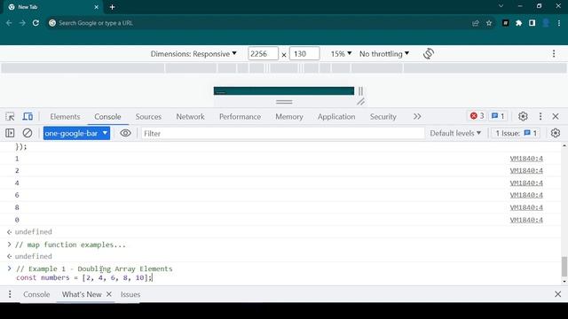This screenshot has width=568, height=319.
Task: Close the What's New tab
Action: tap(108, 294)
